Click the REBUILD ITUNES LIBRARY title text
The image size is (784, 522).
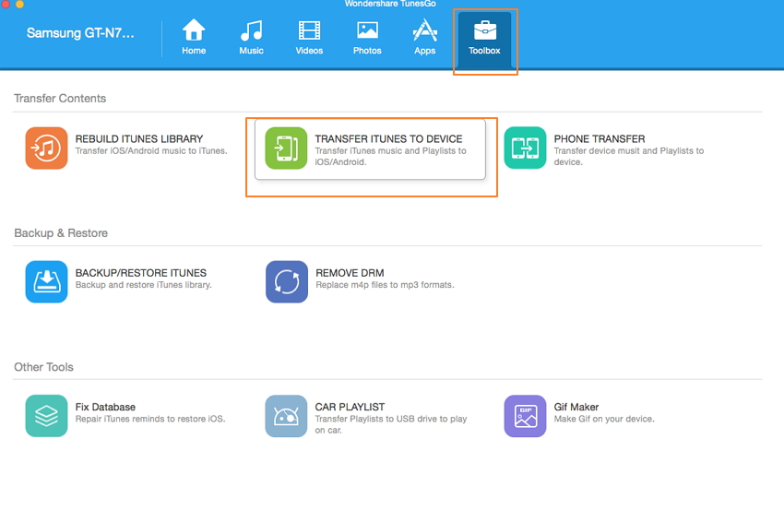pyautogui.click(x=139, y=139)
